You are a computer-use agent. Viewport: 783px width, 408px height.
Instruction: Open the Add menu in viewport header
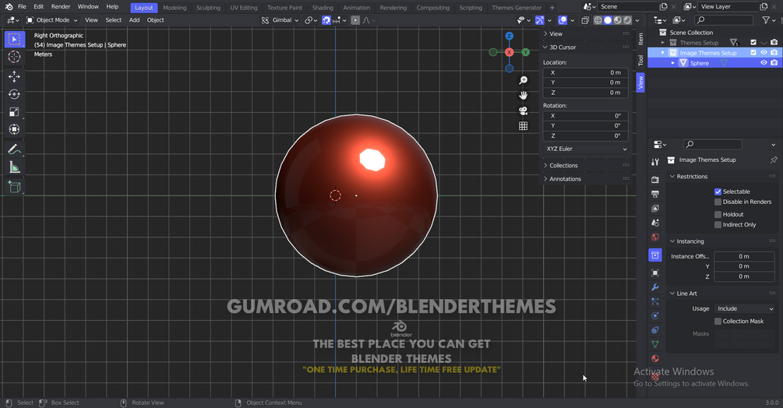[134, 20]
